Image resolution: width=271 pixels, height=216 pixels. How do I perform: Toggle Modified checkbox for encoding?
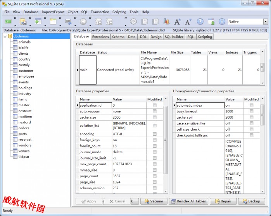pos(155,134)
